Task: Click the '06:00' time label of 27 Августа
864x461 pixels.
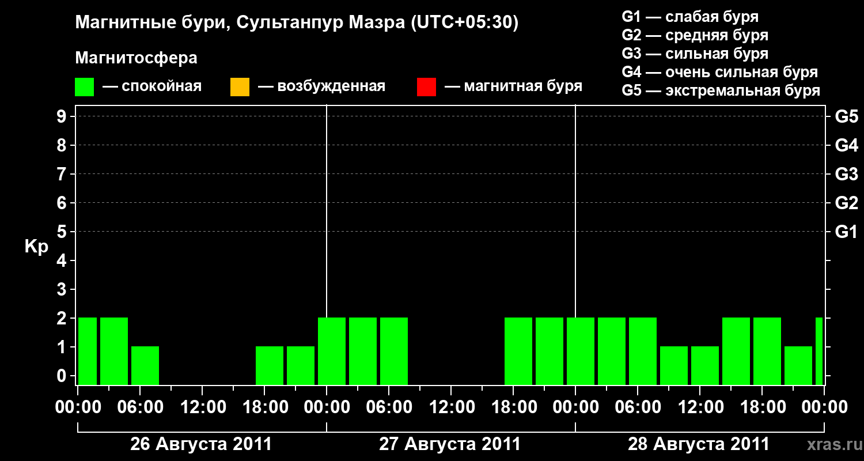Action: tap(389, 407)
